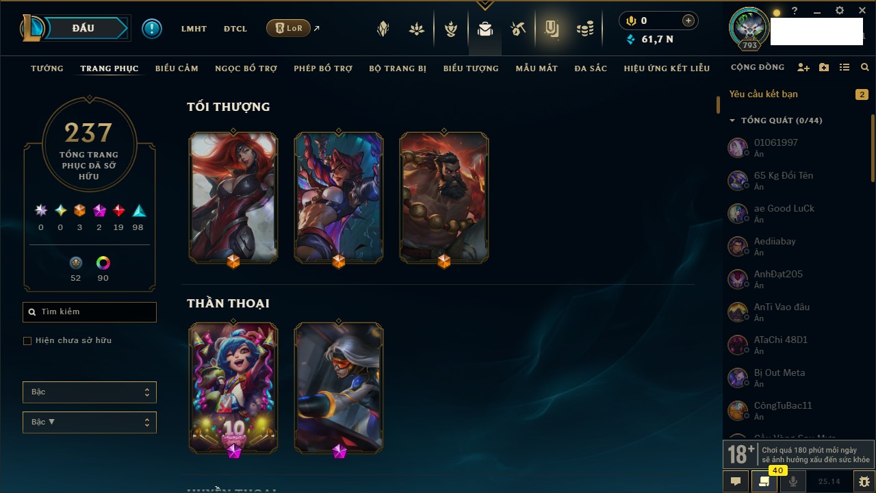Click the Tìm kiếm search field
Screen dimensions: 876x493
click(x=90, y=312)
